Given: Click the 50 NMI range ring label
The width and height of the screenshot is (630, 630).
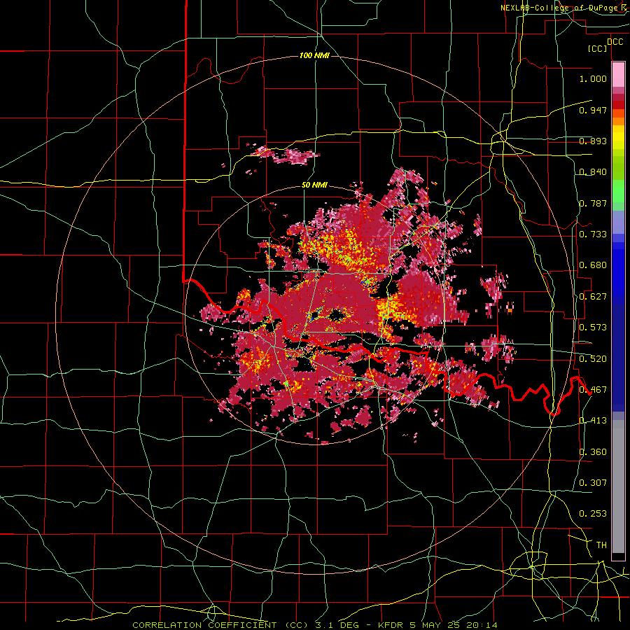Looking at the screenshot, I should [314, 185].
